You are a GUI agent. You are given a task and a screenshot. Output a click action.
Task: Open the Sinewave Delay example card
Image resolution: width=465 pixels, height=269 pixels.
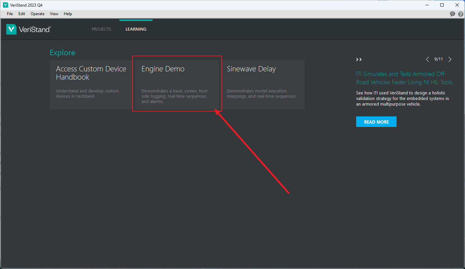(263, 85)
